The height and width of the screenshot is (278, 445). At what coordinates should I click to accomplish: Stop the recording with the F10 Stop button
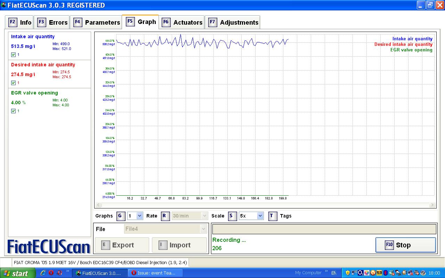pyautogui.click(x=405, y=245)
